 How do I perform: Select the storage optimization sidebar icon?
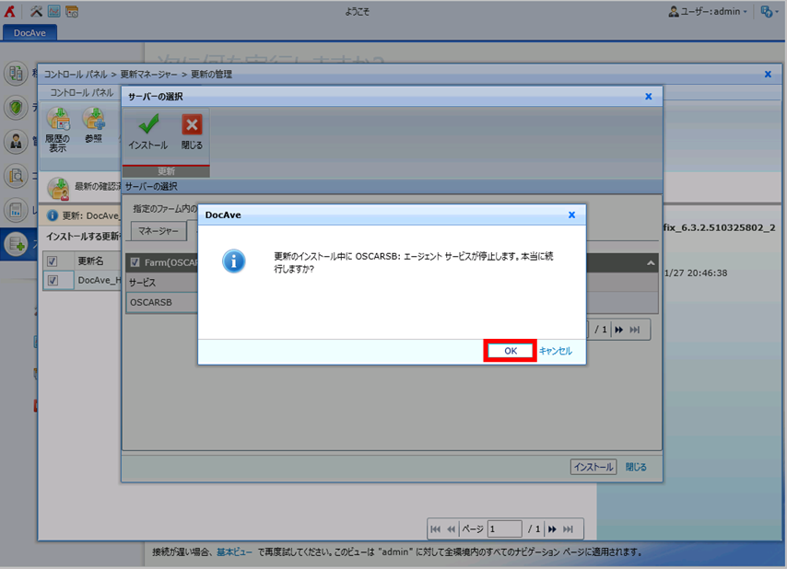click(x=16, y=244)
